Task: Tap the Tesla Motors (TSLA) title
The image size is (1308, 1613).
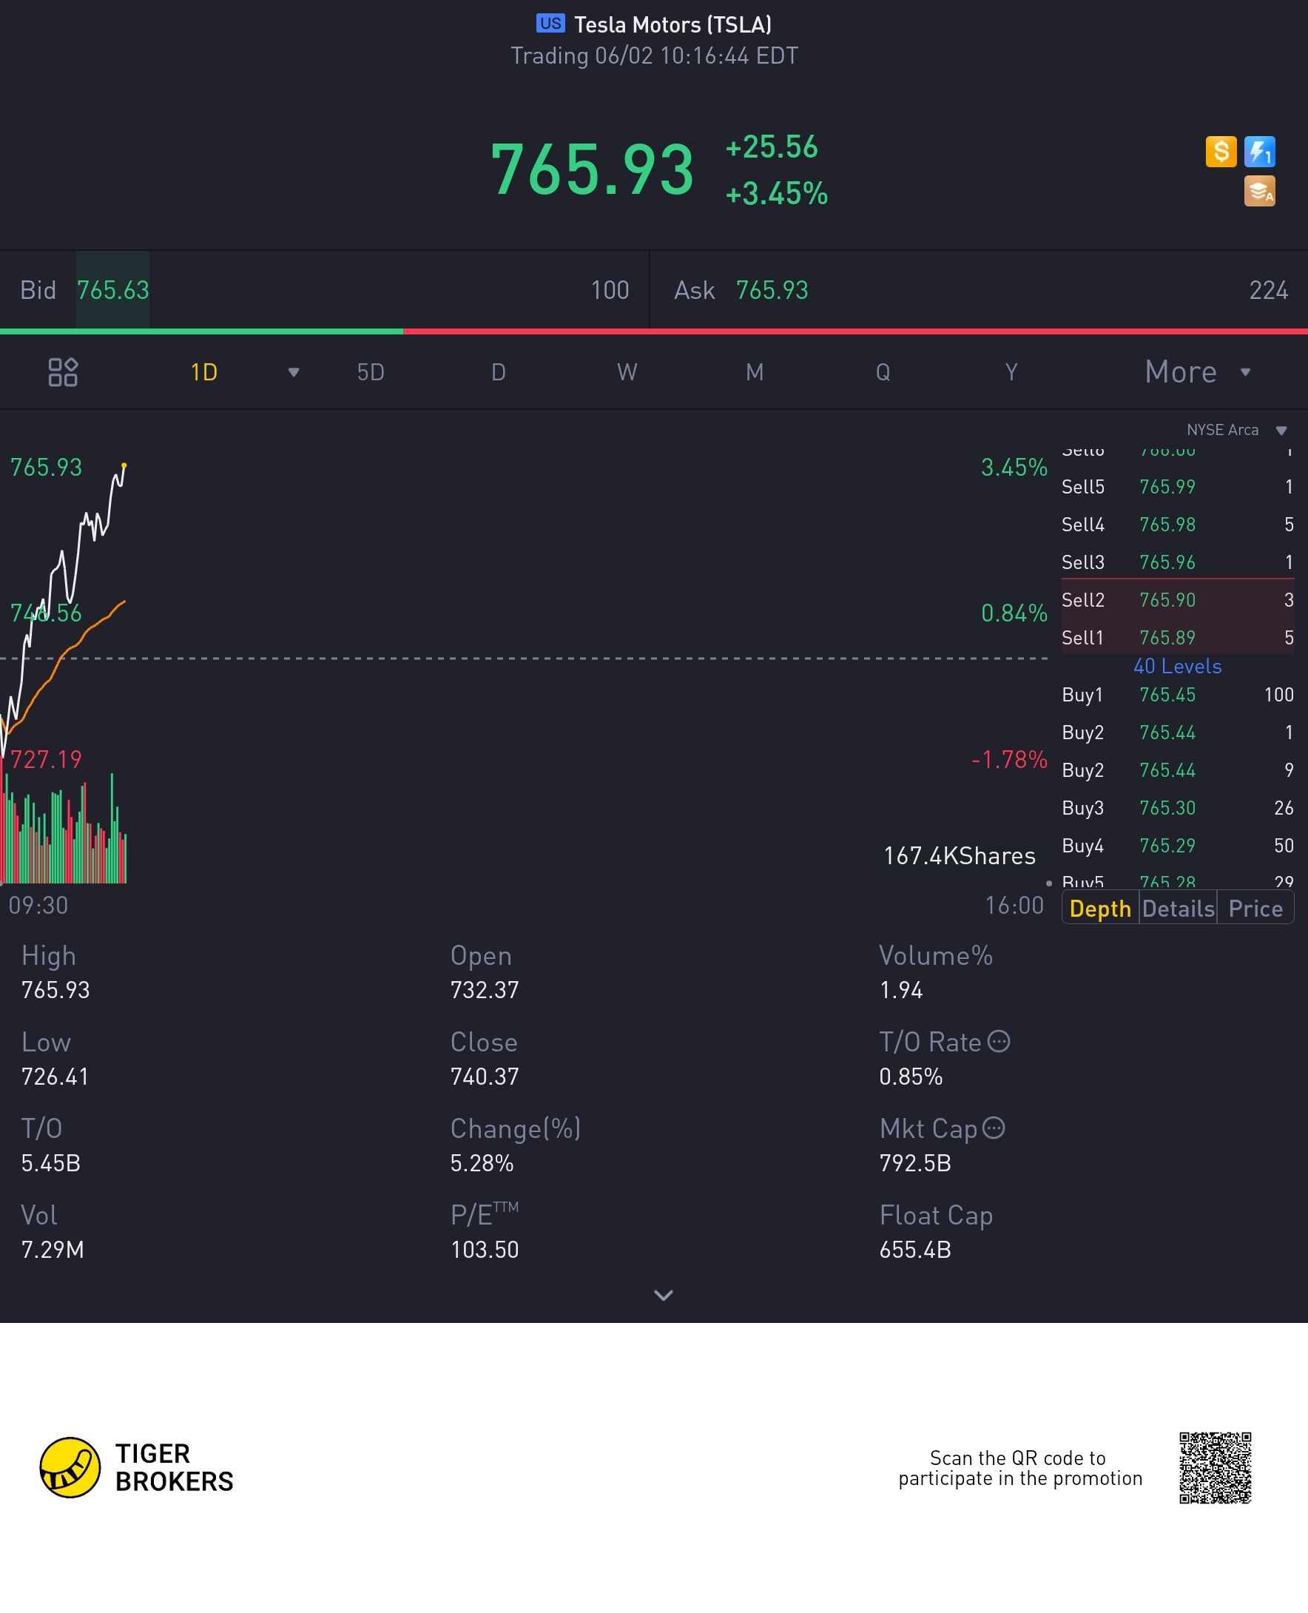Action: coord(672,25)
